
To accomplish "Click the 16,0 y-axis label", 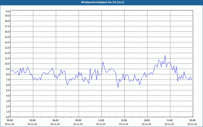I will click(7, 31).
